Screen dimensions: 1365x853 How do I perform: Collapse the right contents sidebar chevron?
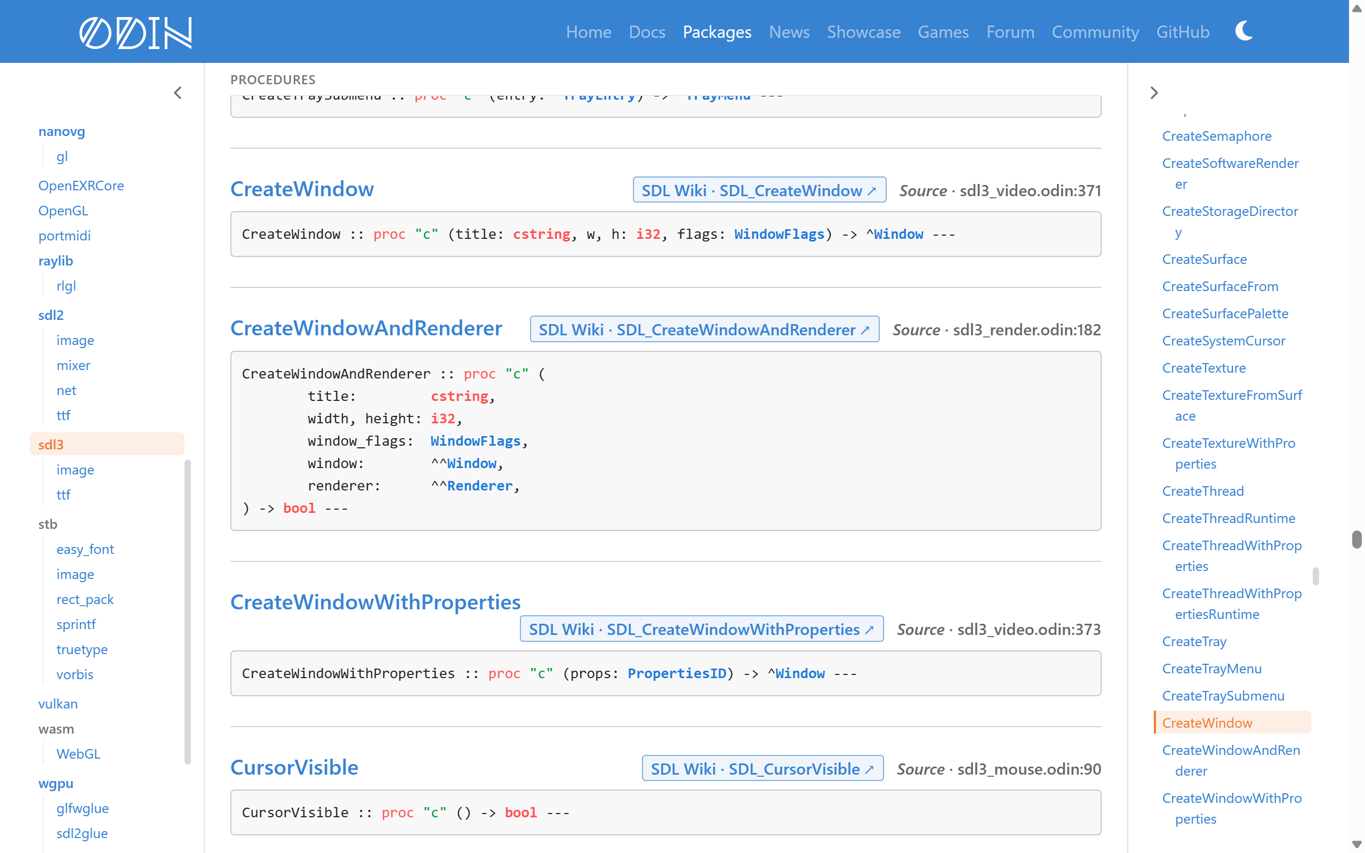click(1154, 93)
